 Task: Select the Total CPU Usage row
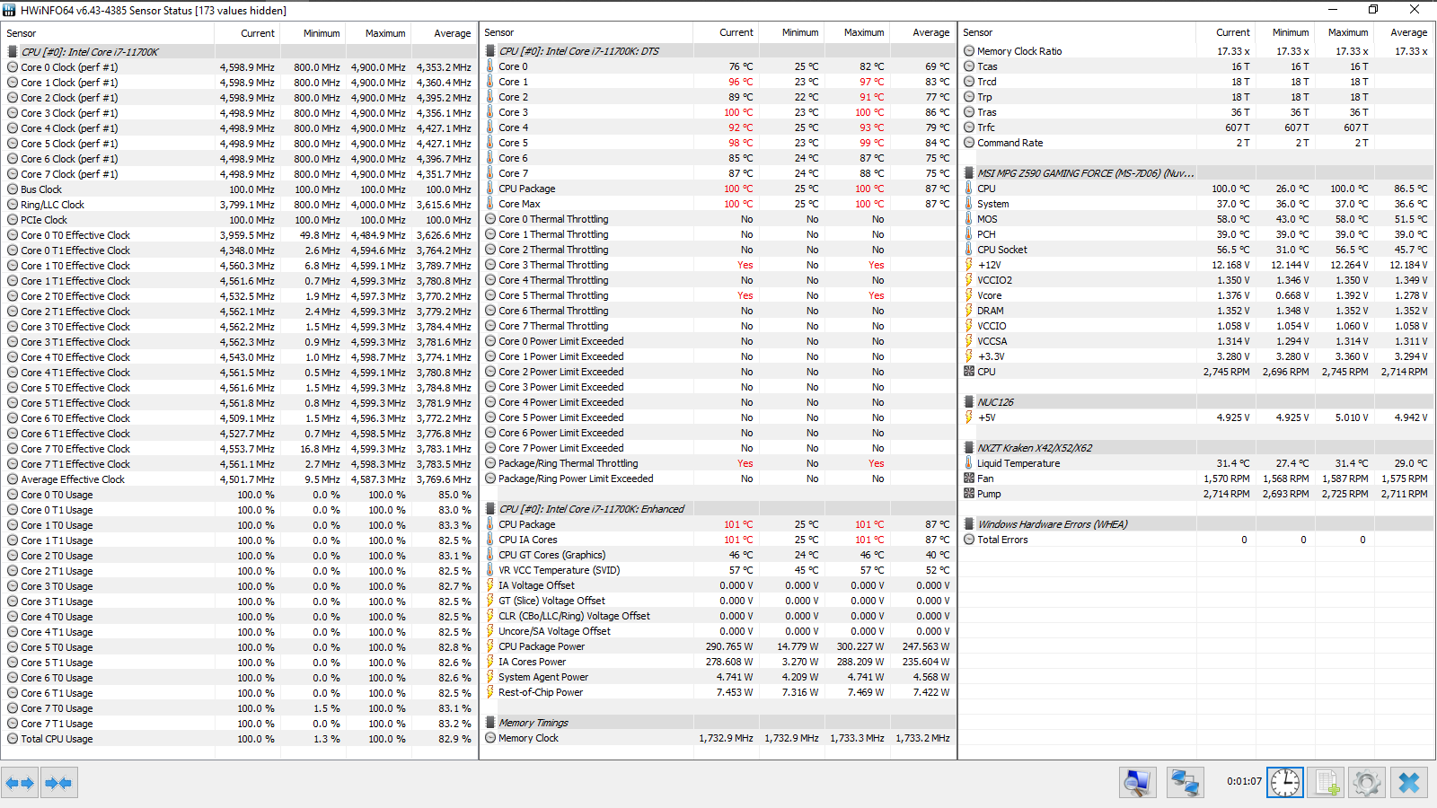pos(240,739)
